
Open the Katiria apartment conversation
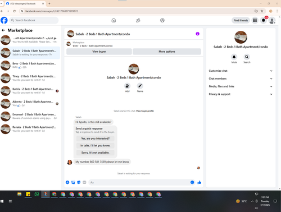(x=30, y=91)
